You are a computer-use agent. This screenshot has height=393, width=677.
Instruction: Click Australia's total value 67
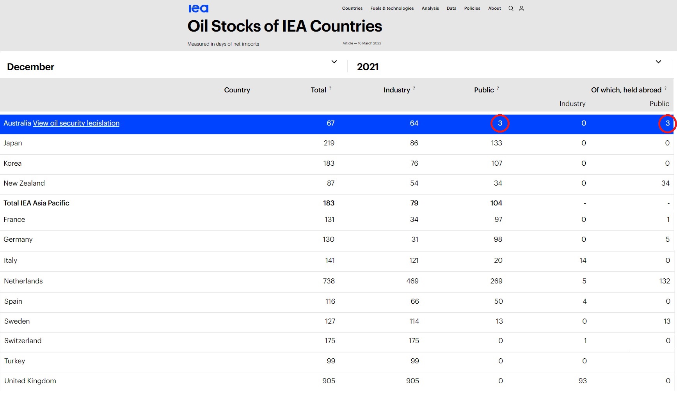(331, 123)
